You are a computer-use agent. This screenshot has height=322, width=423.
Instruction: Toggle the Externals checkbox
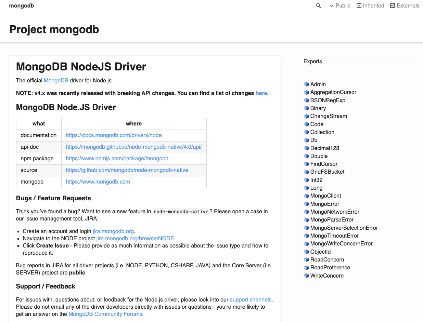pyautogui.click(x=393, y=5)
